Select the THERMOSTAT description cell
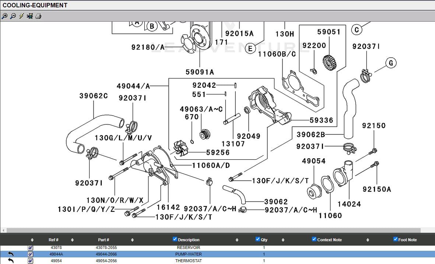The image size is (435, 264). 188,261
